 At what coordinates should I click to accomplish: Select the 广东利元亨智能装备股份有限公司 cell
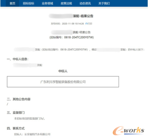click(x=63, y=82)
